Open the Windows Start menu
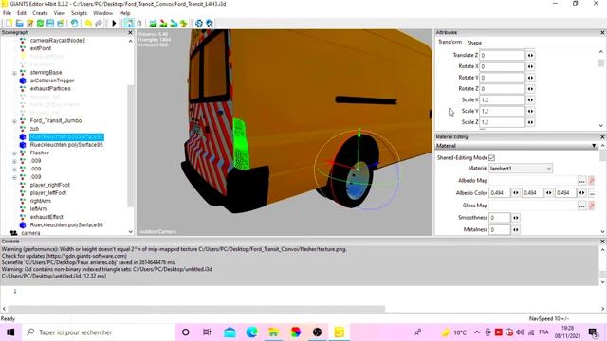The width and height of the screenshot is (607, 341). tap(10, 332)
